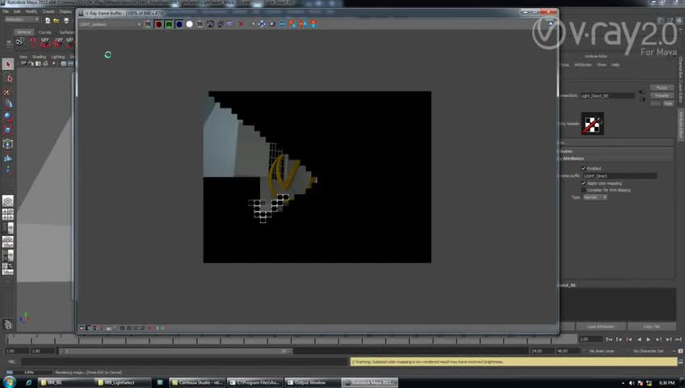Open the No Character Set dropdown

point(649,351)
